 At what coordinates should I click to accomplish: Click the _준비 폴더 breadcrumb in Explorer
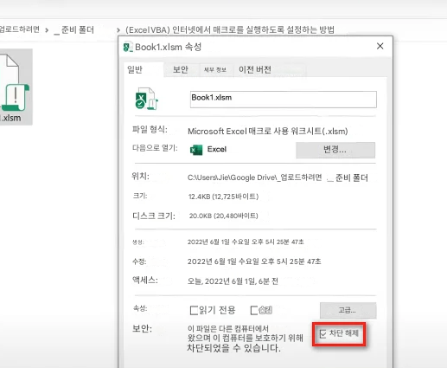(74, 30)
